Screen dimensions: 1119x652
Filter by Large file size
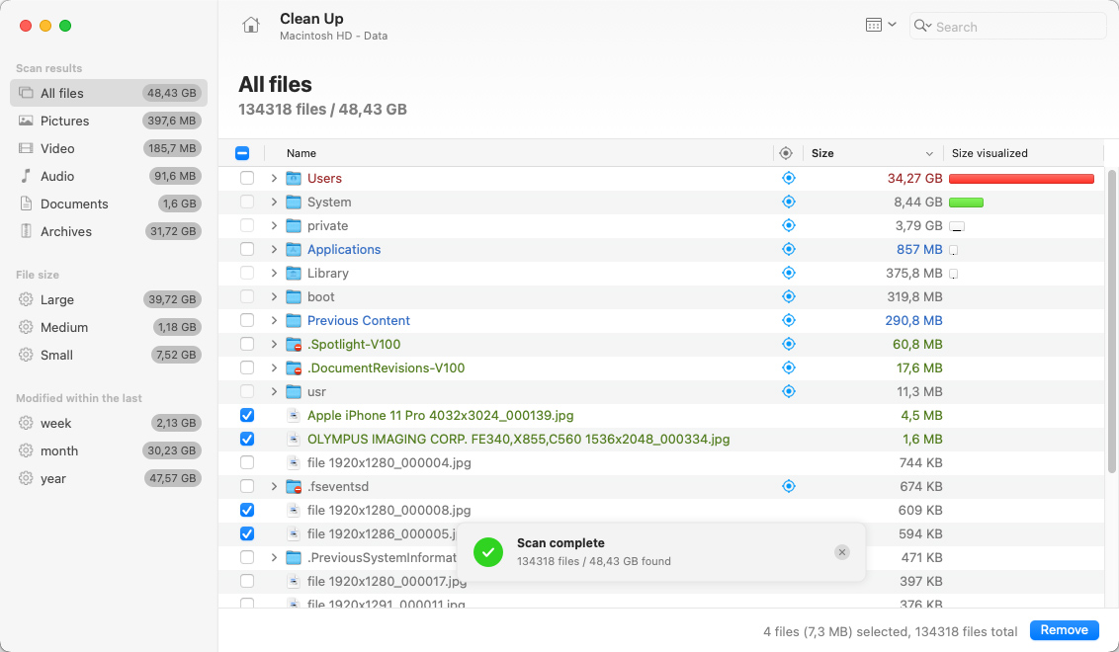61,299
